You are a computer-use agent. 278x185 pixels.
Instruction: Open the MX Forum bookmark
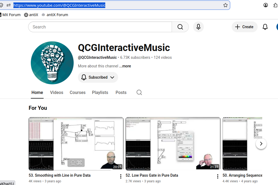point(10,15)
